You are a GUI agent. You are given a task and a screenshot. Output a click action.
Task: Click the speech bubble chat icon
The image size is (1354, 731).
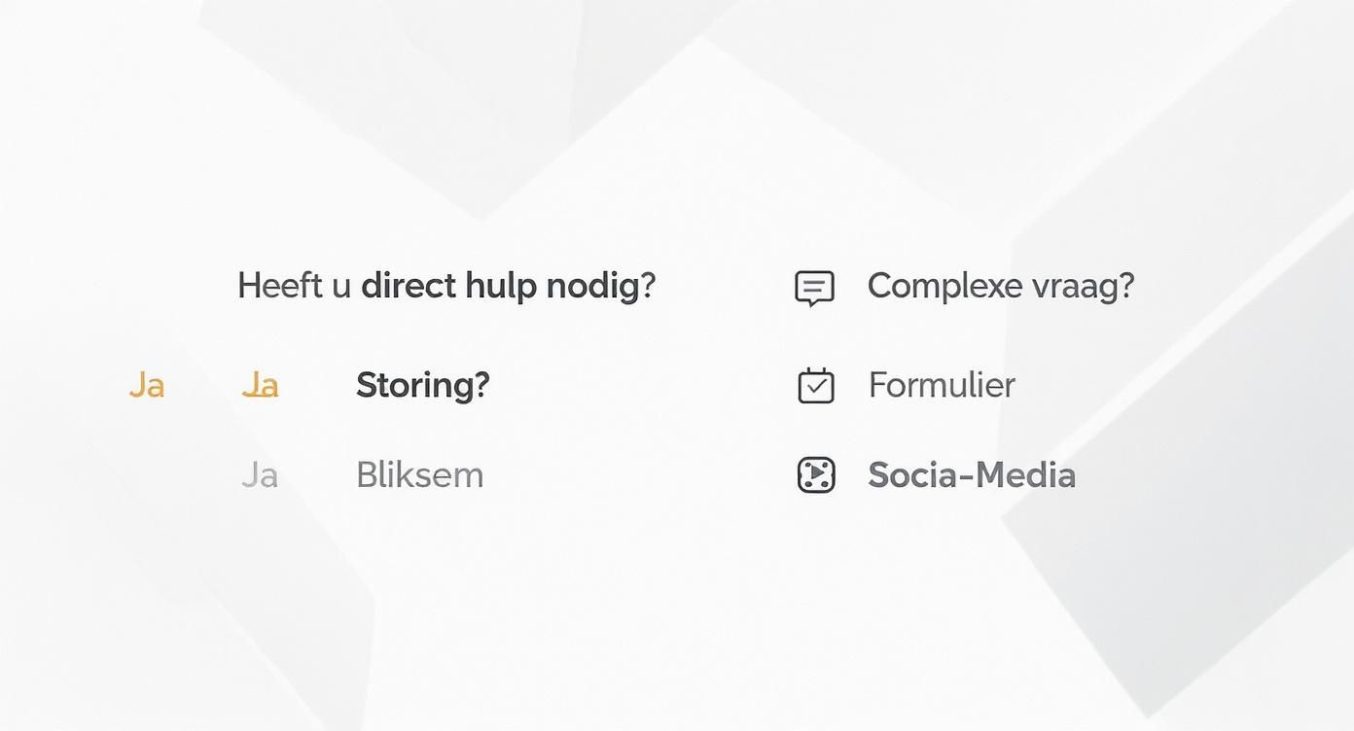click(815, 288)
